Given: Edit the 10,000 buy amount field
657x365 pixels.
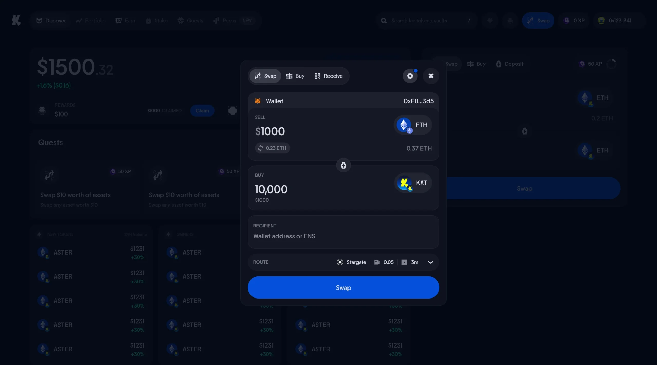Looking at the screenshot, I should pyautogui.click(x=271, y=189).
